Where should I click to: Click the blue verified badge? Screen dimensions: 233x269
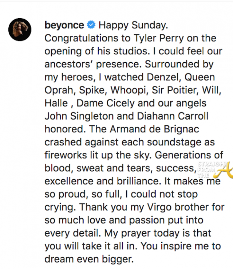click(92, 25)
